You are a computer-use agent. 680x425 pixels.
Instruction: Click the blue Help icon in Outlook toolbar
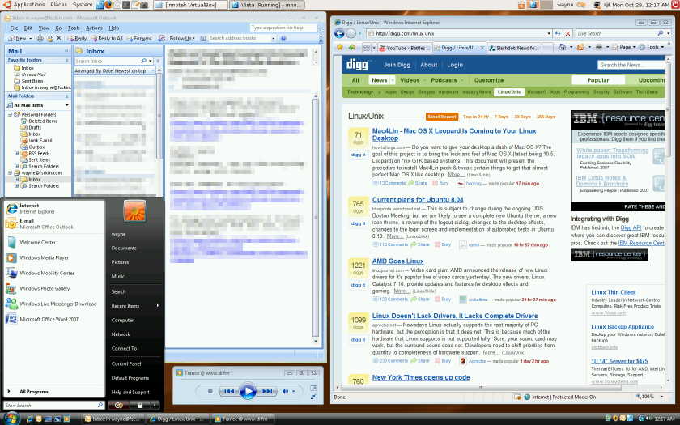click(x=283, y=38)
